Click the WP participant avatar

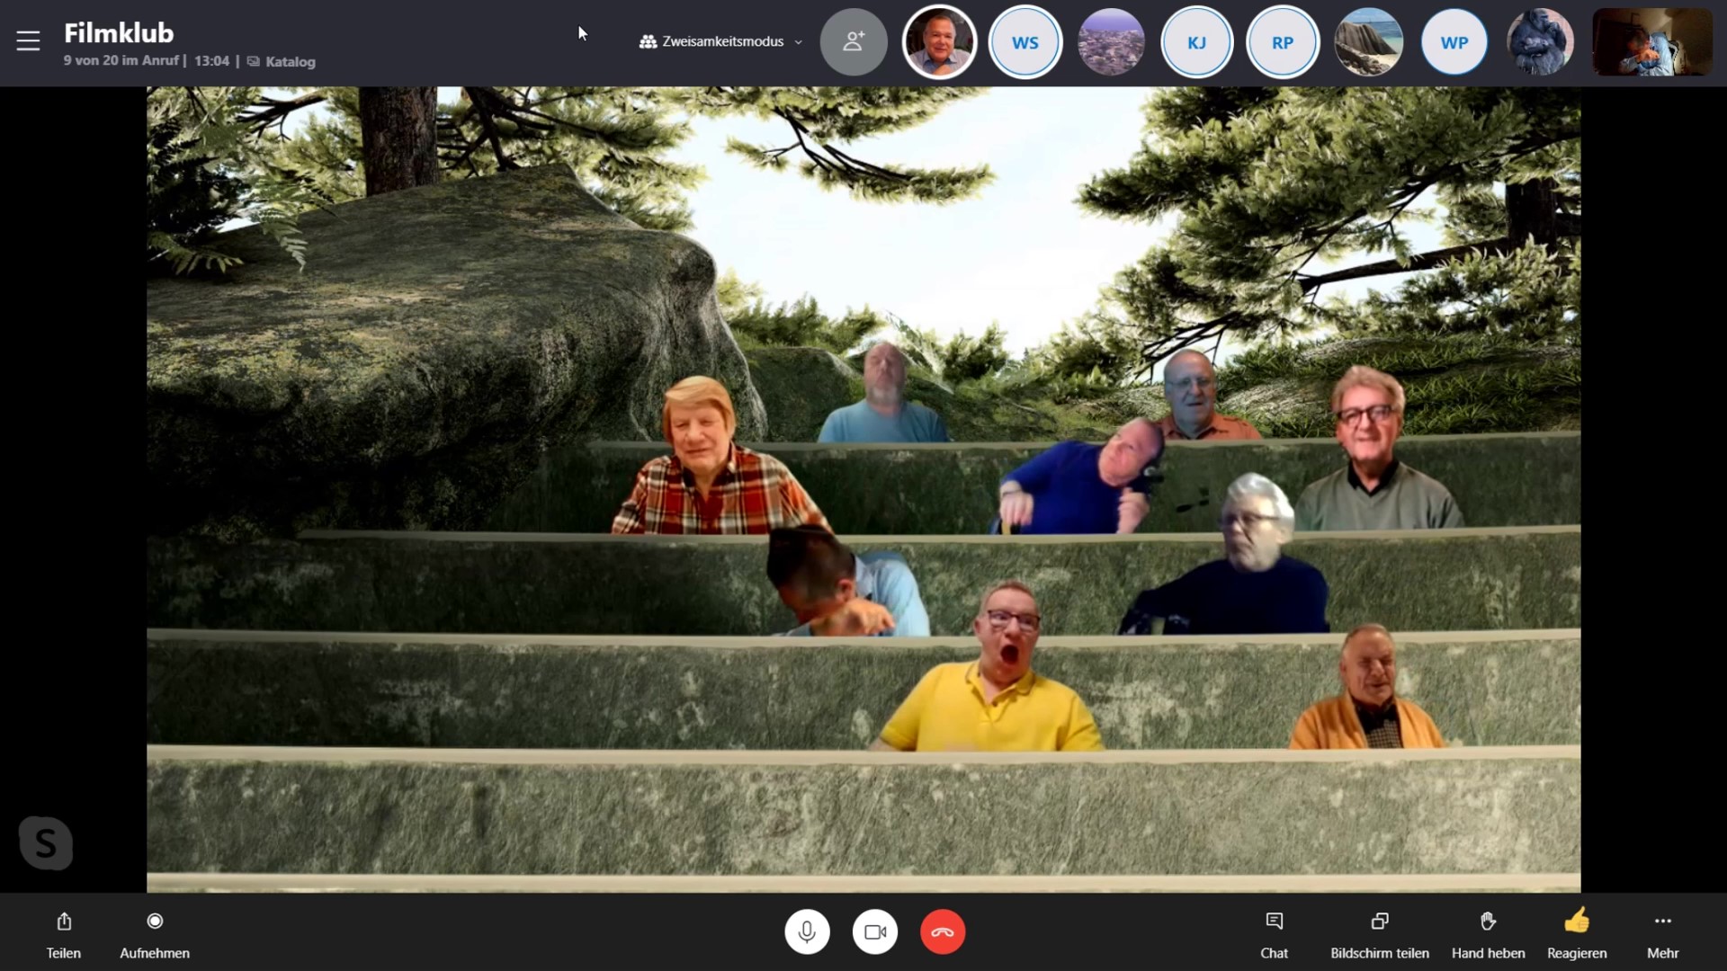1454,42
